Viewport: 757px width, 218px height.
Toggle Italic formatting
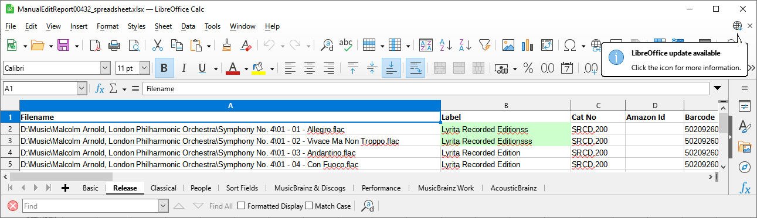coord(184,68)
